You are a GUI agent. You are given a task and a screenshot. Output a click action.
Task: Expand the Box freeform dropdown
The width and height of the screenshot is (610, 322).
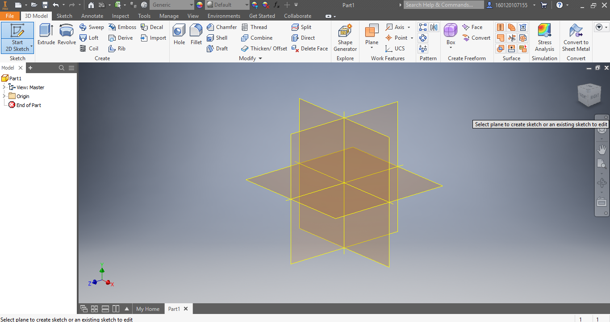tap(451, 48)
